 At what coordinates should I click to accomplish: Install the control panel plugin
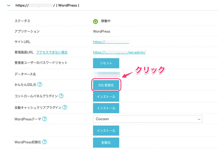[x=106, y=97]
